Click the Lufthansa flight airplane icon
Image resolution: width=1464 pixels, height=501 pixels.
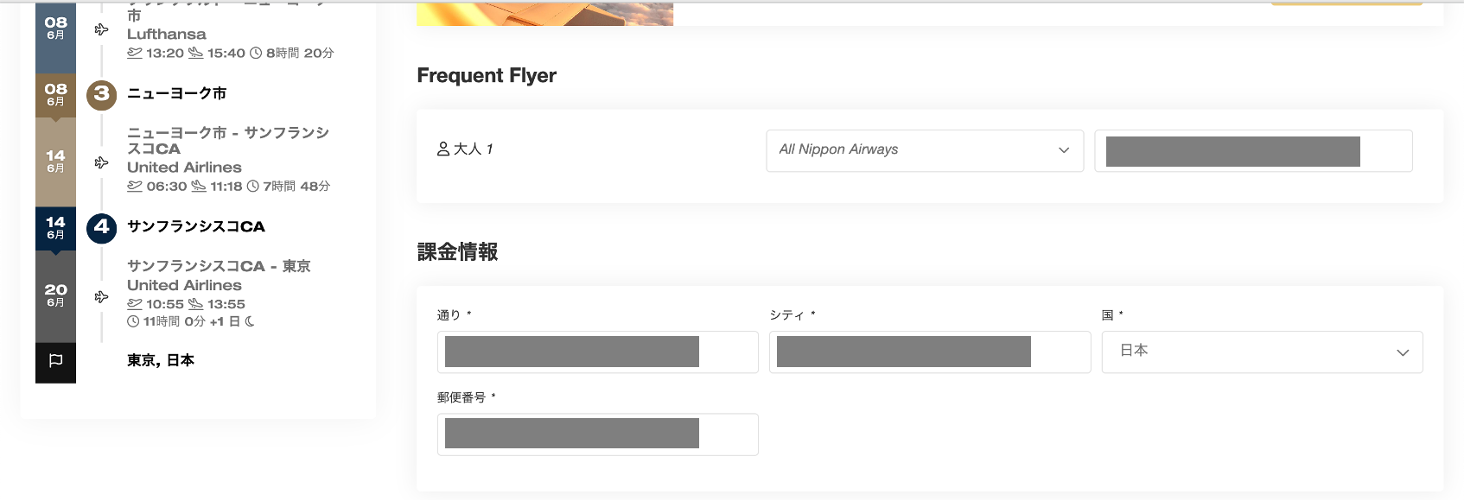[x=101, y=30]
